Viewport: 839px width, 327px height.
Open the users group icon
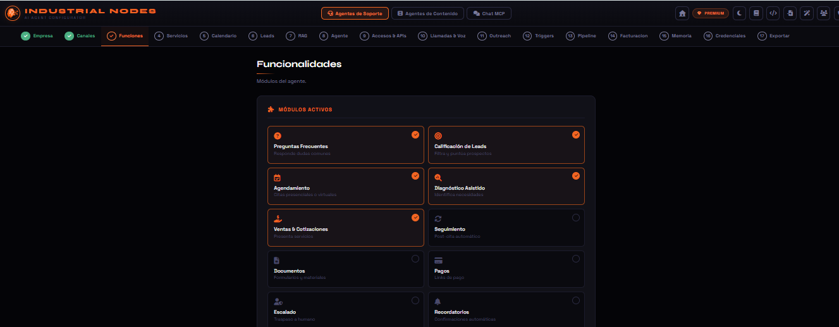point(823,13)
